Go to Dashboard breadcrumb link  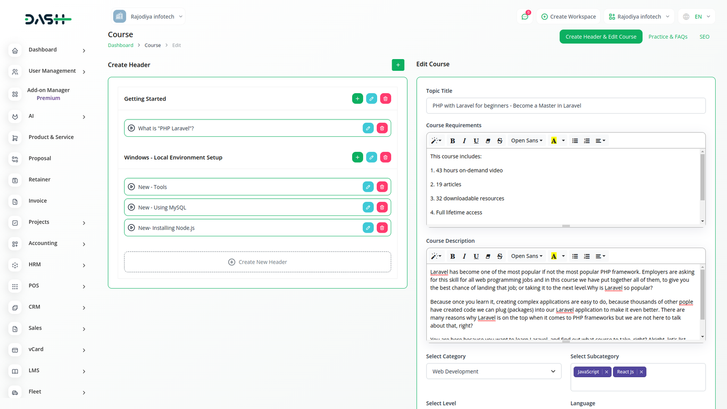tap(120, 45)
